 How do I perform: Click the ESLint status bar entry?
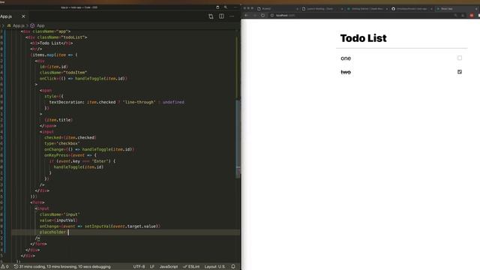tap(191, 267)
